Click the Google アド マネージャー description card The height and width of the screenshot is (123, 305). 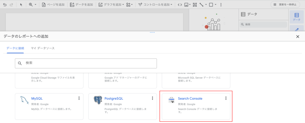(x=122, y=81)
